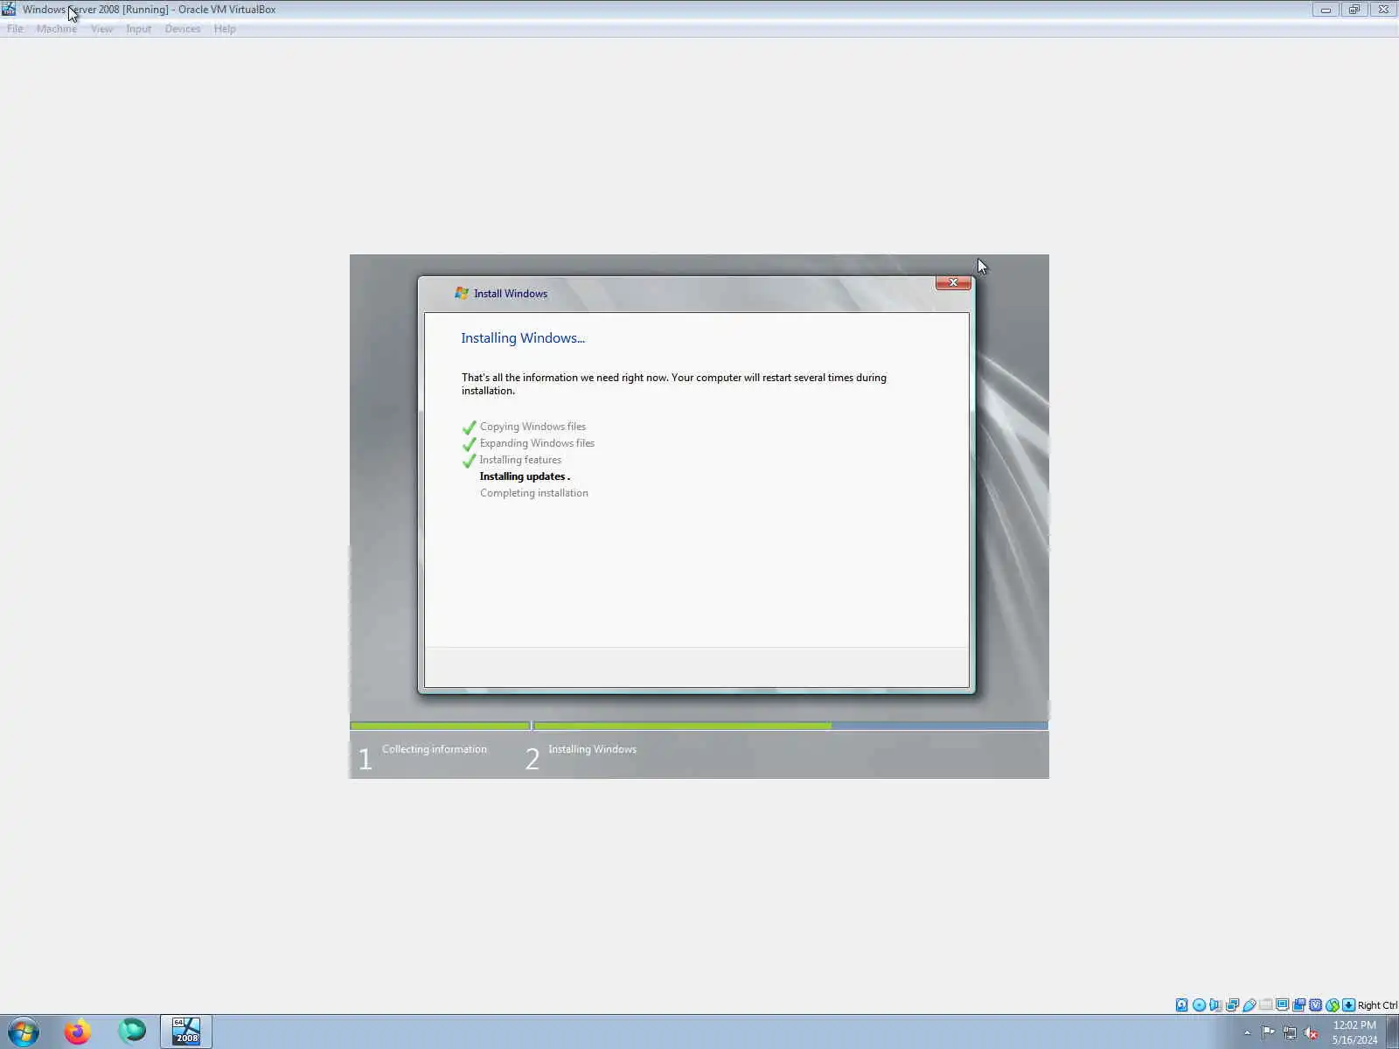Image resolution: width=1399 pixels, height=1049 pixels.
Task: Click the mouse integration status icon
Action: click(x=1332, y=1005)
